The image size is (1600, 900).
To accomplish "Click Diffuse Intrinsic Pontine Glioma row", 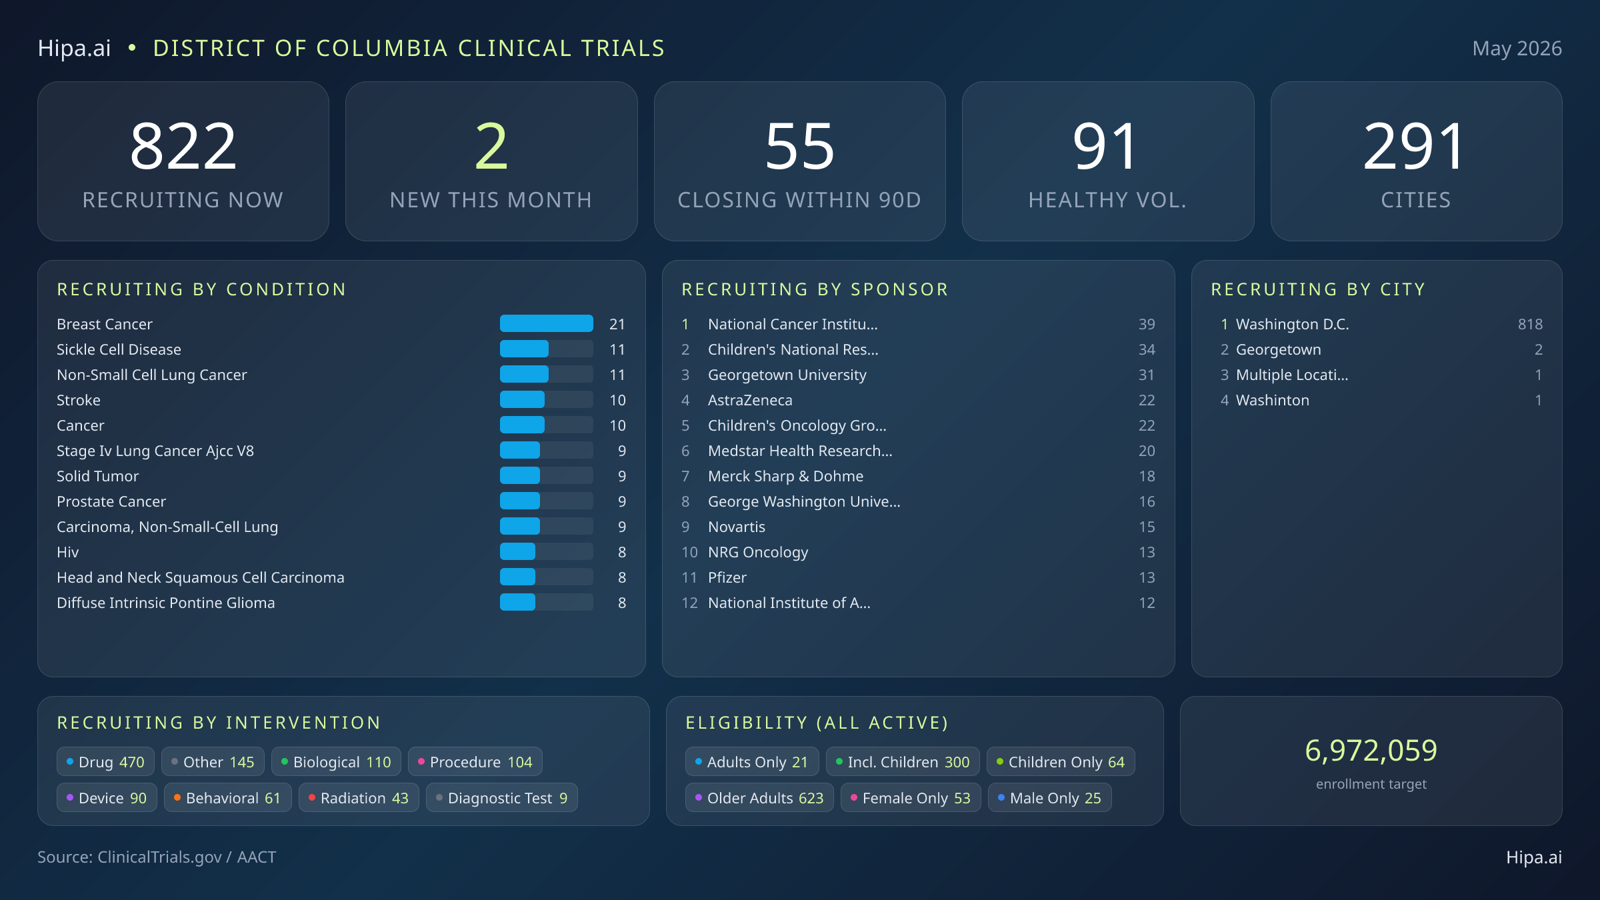I will [x=341, y=603].
